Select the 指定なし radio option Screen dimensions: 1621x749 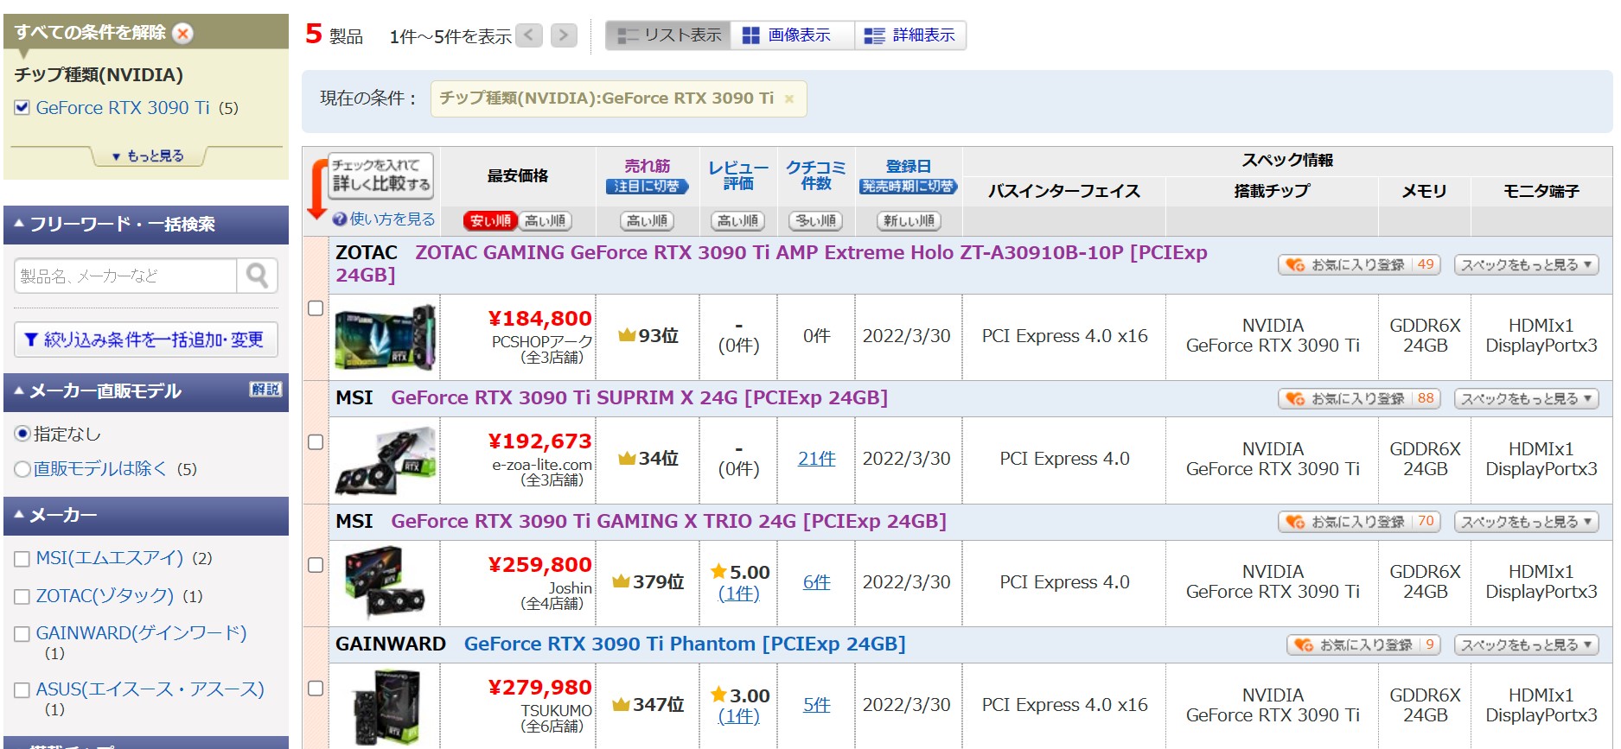[x=22, y=434]
